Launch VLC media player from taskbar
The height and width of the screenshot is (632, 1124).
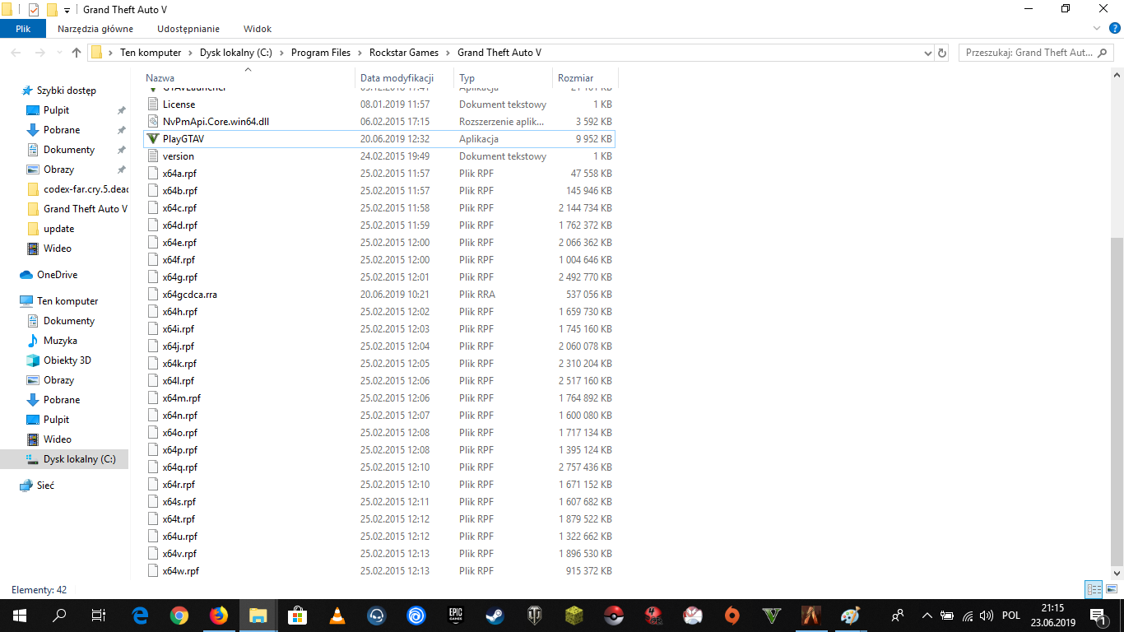(x=337, y=615)
